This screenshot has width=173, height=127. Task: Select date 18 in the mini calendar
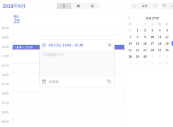[x=160, y=44]
